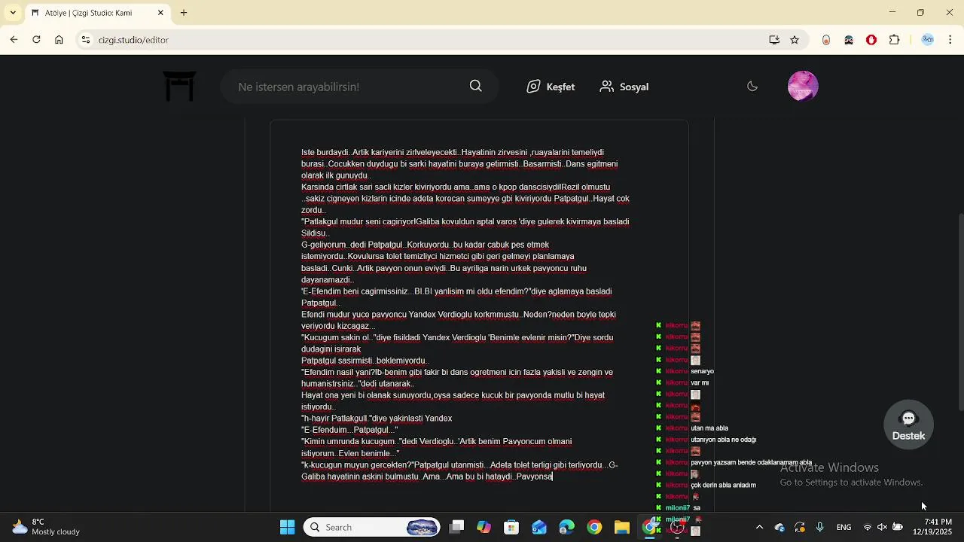This screenshot has height=542, width=964.
Task: Open the clock showing 7:41 PM
Action: (932, 527)
